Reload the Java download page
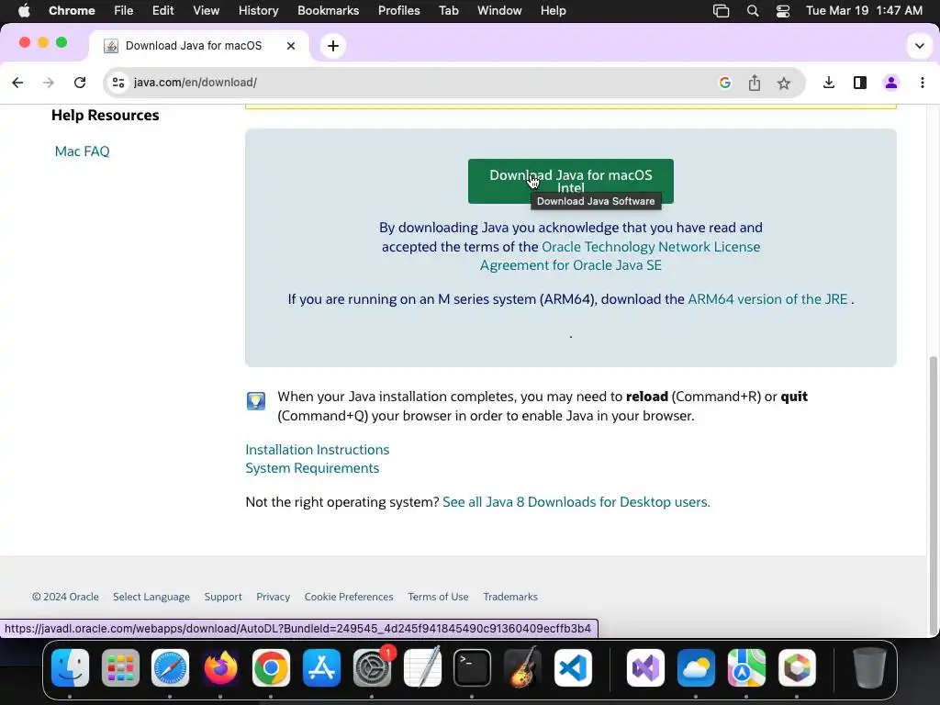940x705 pixels. tap(80, 83)
